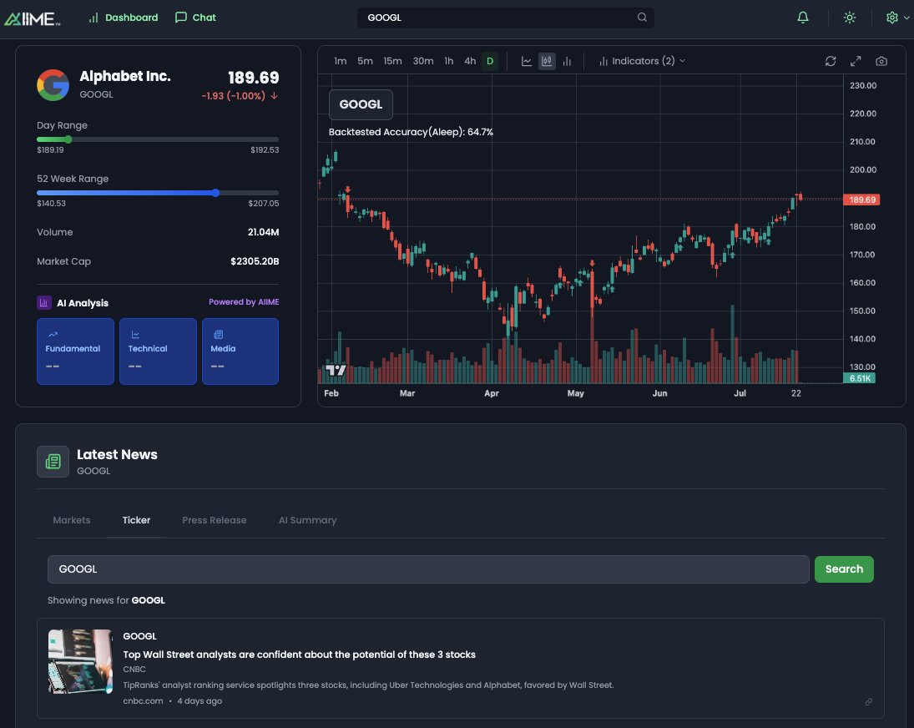Image resolution: width=914 pixels, height=728 pixels.
Task: Switch to candlestick chart type
Action: 547,61
